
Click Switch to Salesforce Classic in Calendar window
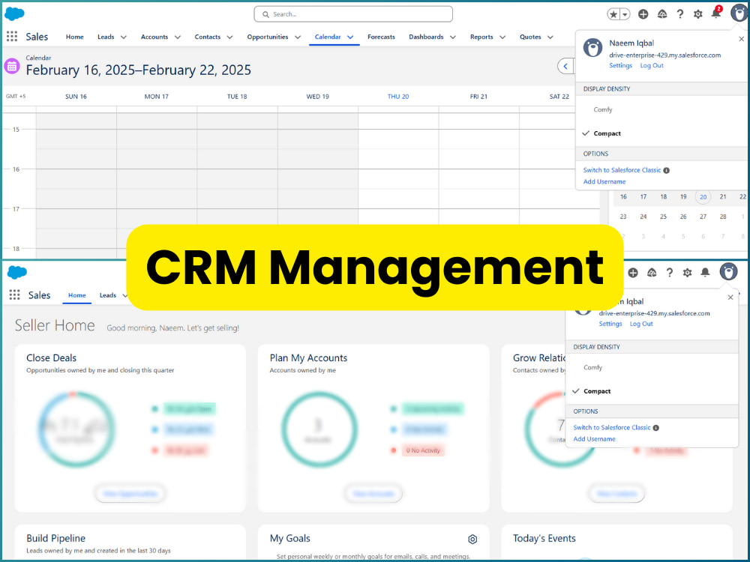click(x=622, y=170)
